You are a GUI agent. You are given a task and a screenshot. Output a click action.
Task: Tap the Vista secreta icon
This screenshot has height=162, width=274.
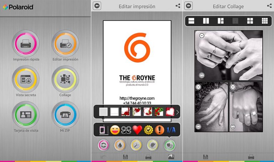(26, 79)
